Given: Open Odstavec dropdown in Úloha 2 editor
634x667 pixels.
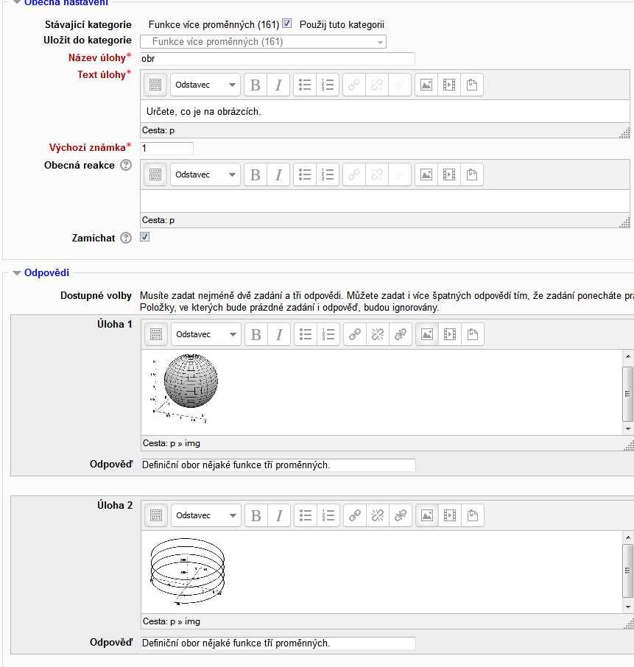Looking at the screenshot, I should point(206,515).
